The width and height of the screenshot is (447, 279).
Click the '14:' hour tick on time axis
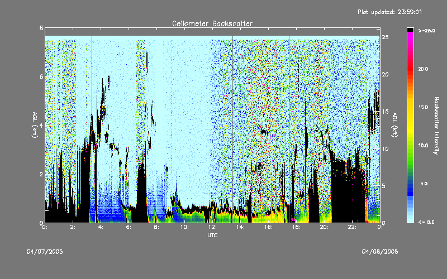[240, 227]
